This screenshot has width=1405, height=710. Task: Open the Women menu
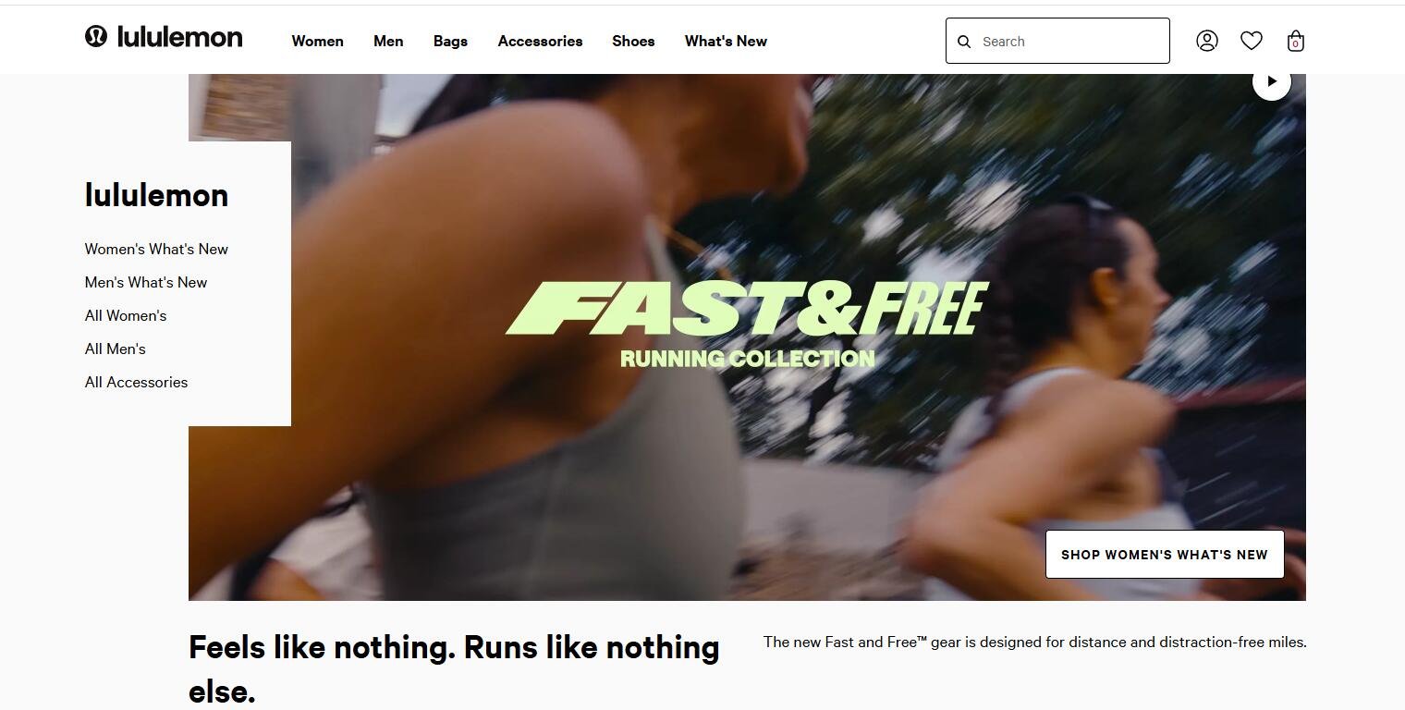point(318,41)
